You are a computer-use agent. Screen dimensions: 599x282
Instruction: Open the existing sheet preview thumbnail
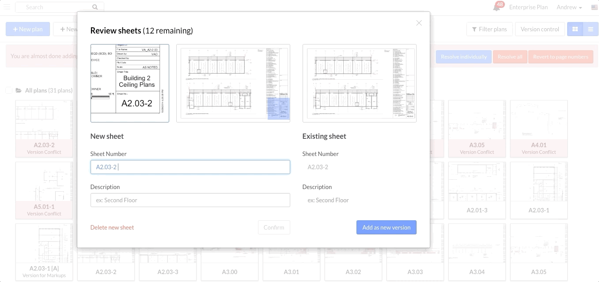click(x=359, y=83)
